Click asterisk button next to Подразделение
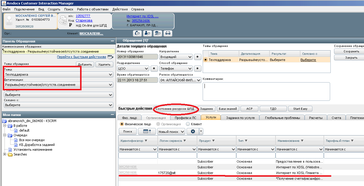Viewport: 364px width, 186px height. pyautogui.click(x=154, y=68)
